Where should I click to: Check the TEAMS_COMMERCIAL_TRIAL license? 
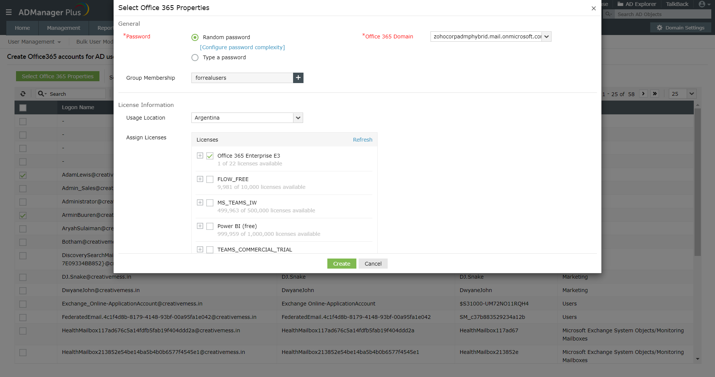coord(210,250)
